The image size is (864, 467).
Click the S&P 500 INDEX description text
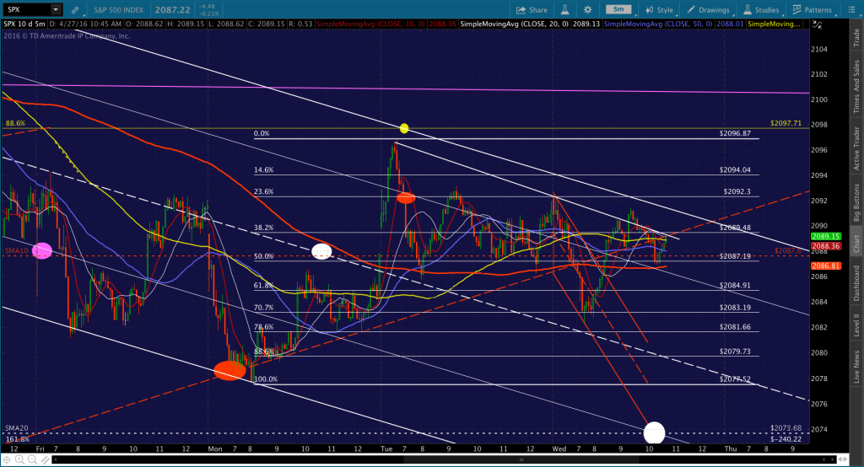click(118, 10)
